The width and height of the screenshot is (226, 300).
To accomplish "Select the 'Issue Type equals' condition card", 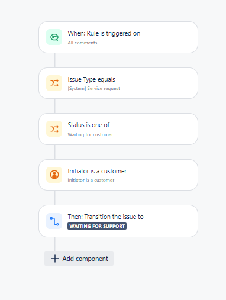I will [x=118, y=83].
